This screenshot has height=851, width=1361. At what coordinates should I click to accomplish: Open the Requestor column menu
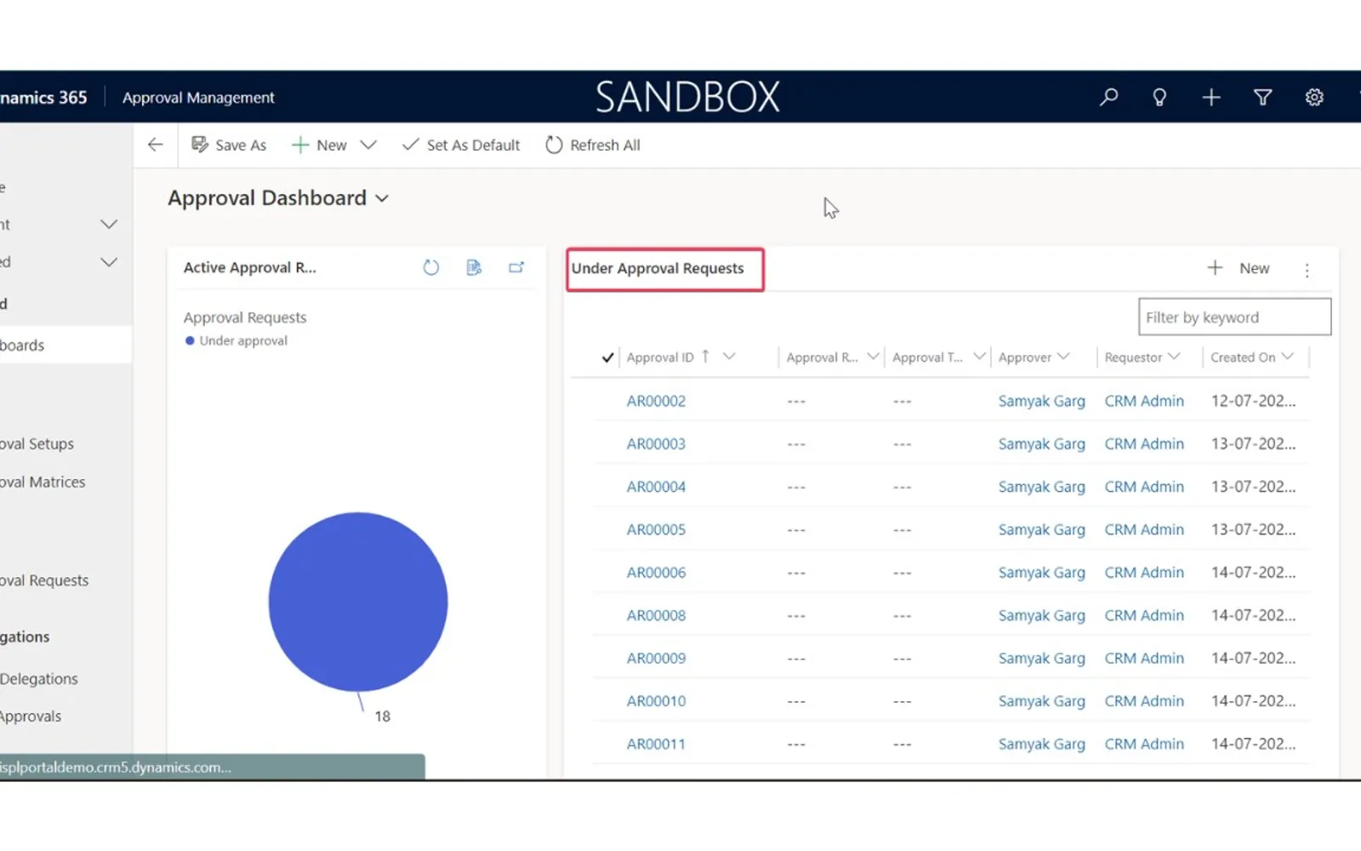click(1174, 357)
